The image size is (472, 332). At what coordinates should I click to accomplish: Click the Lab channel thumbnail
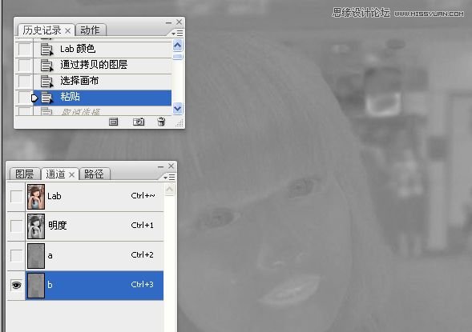coord(36,197)
